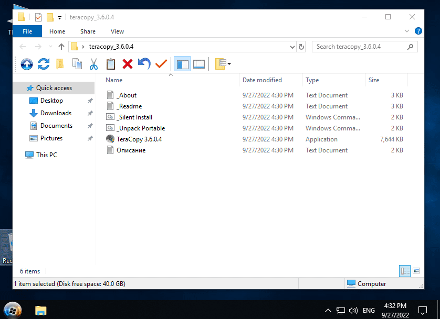
Task: Click the Search teracopy_3.6.0.4 box
Action: tap(365, 47)
